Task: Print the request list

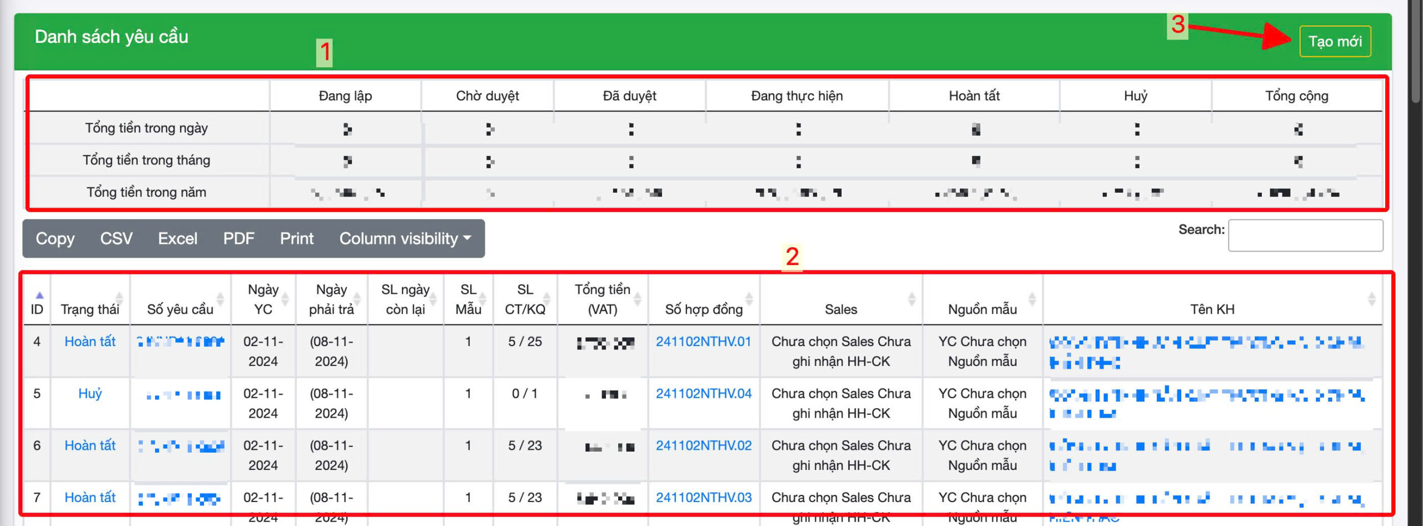Action: click(296, 238)
